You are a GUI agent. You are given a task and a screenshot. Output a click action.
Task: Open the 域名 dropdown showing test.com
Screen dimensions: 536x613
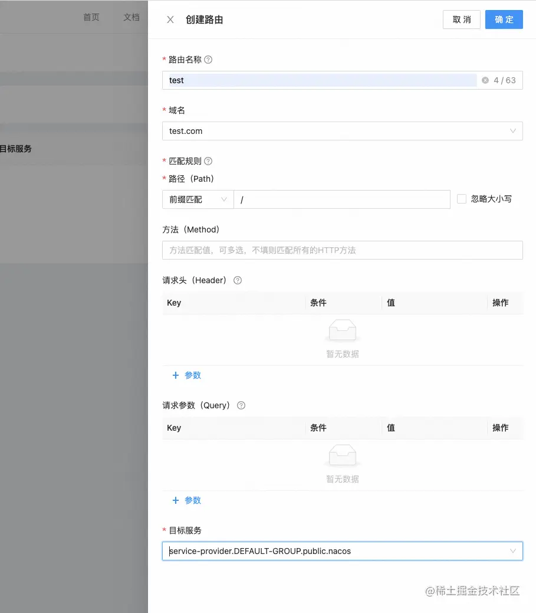click(342, 131)
